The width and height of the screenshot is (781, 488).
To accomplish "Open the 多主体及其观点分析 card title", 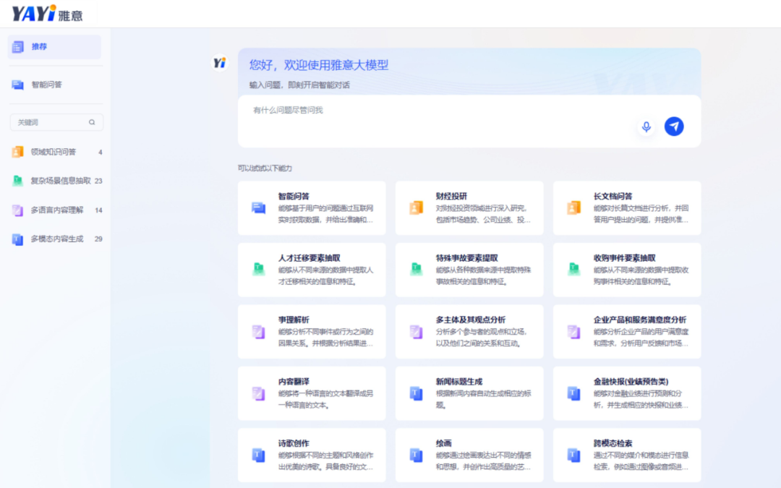I will 471,320.
